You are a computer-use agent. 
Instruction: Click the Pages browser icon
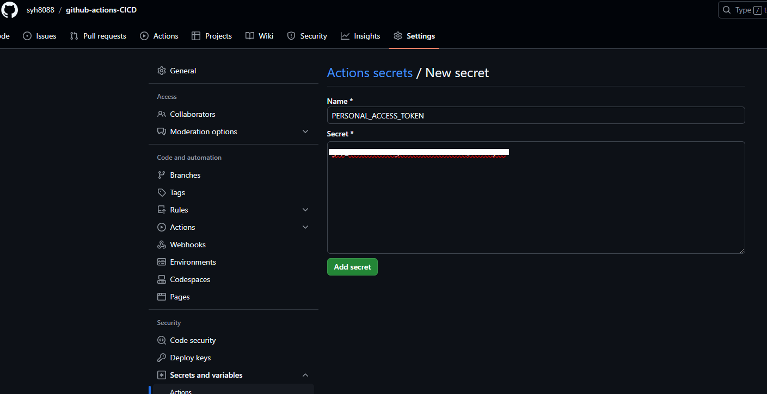[x=162, y=297]
